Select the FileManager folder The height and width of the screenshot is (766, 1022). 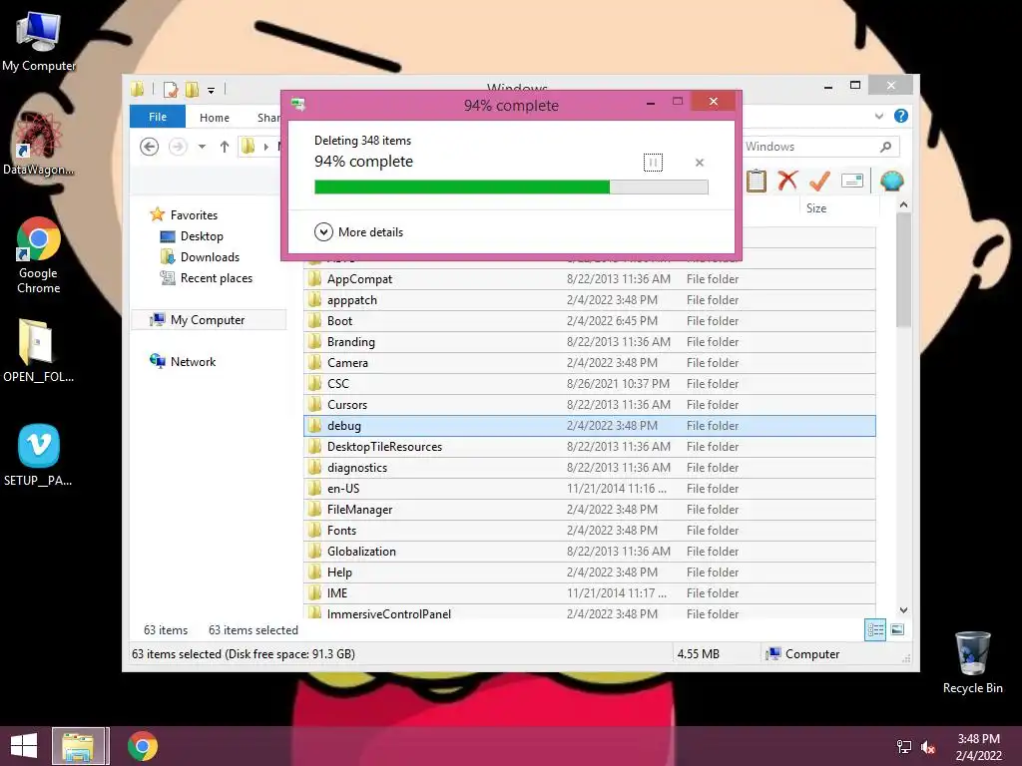(589, 510)
